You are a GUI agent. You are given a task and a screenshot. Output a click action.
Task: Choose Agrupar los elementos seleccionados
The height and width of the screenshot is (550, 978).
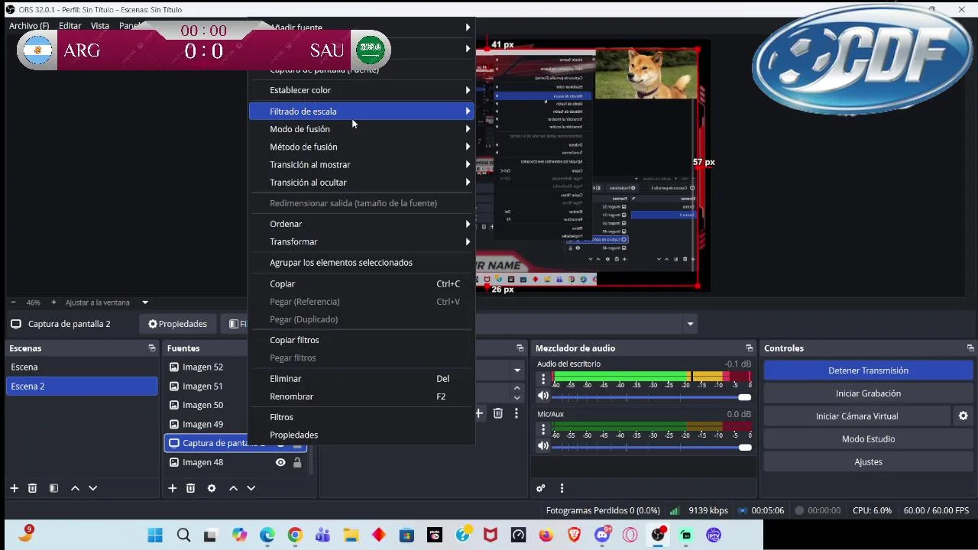(361, 263)
